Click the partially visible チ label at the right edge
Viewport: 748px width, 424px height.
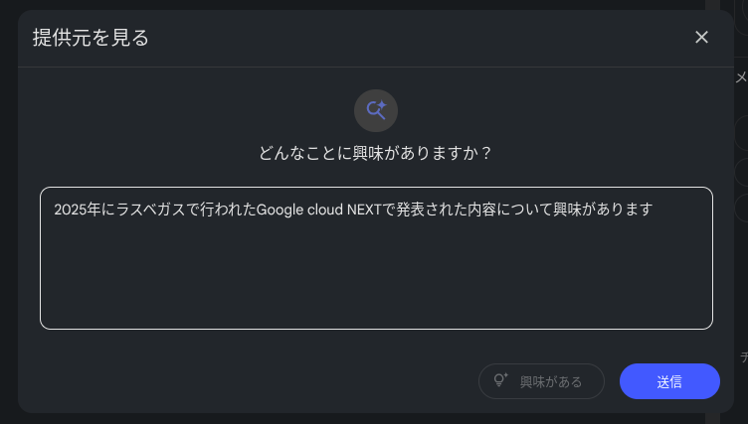click(744, 356)
